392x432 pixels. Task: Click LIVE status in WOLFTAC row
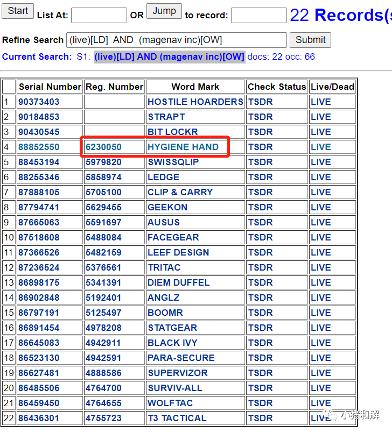[321, 403]
